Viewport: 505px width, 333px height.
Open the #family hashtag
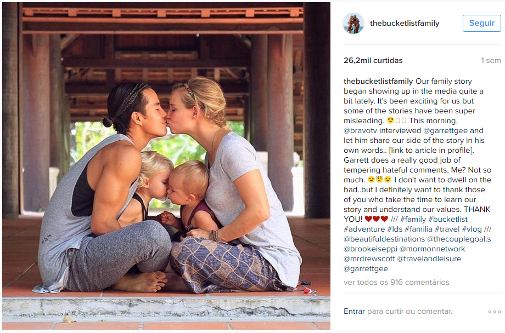pos(413,219)
